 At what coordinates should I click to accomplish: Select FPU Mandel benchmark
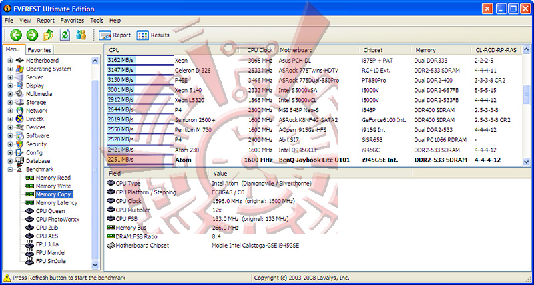[x=51, y=253]
